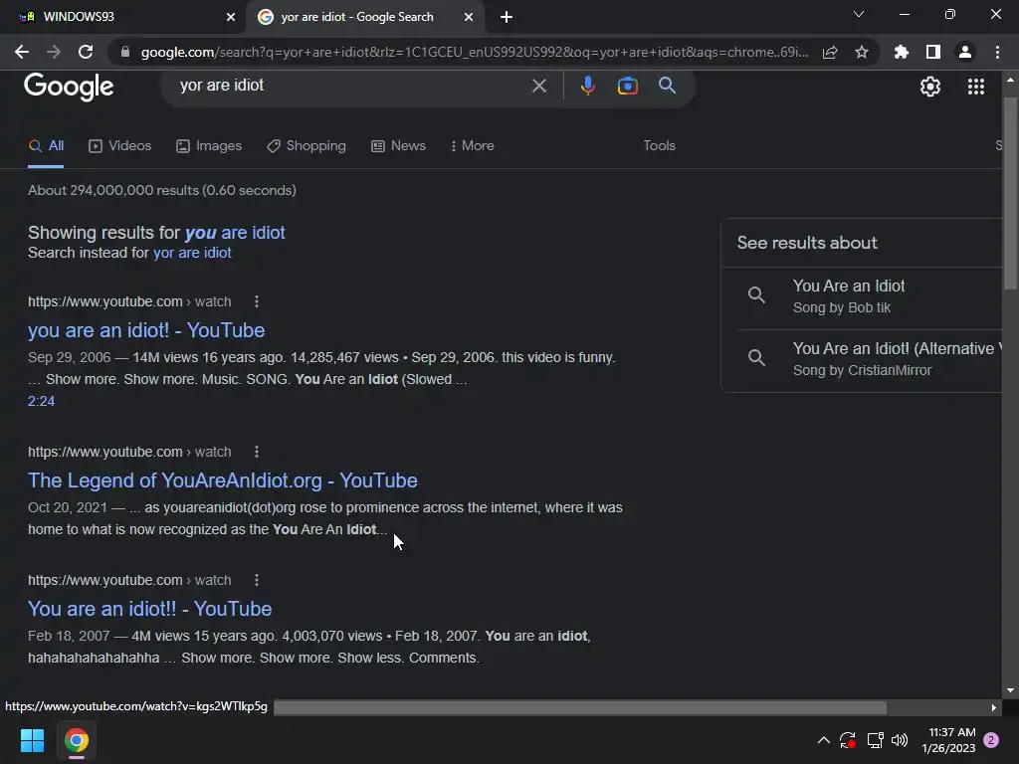Open the Tools search options

[x=659, y=145]
